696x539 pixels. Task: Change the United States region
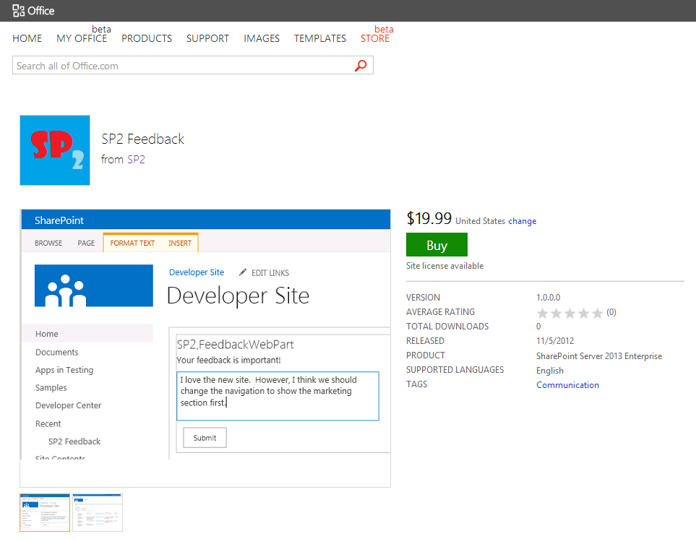pyautogui.click(x=522, y=221)
